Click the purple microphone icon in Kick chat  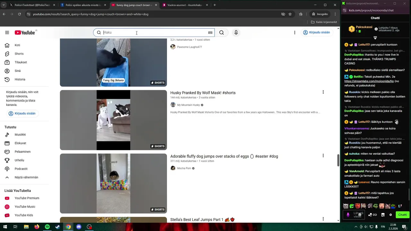(x=348, y=215)
